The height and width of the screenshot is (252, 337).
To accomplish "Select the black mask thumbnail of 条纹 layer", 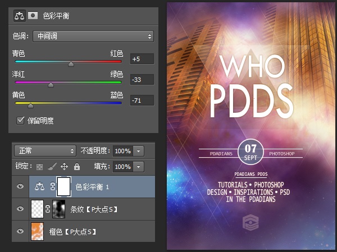I will (58, 209).
